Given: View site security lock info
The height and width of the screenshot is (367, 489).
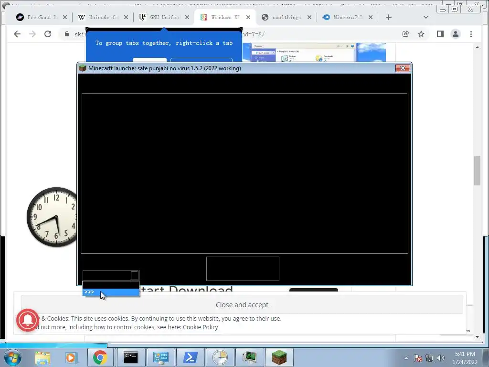Looking at the screenshot, I should (67, 34).
